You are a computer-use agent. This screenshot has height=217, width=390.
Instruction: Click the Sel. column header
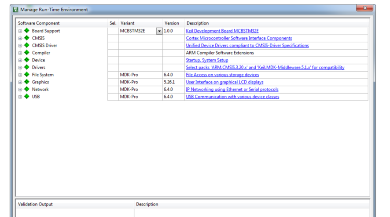113,23
